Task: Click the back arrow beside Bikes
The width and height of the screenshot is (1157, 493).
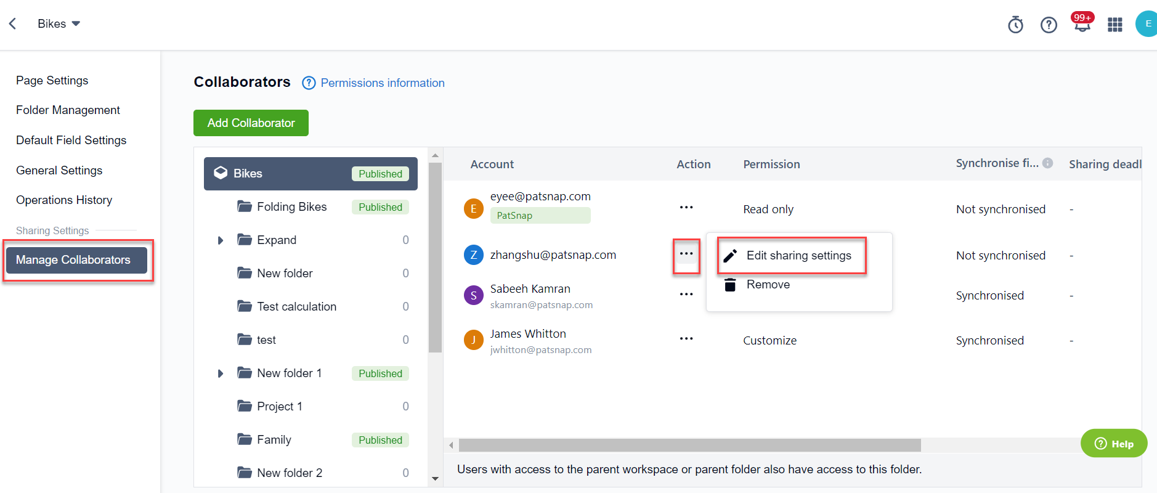Action: pyautogui.click(x=12, y=24)
